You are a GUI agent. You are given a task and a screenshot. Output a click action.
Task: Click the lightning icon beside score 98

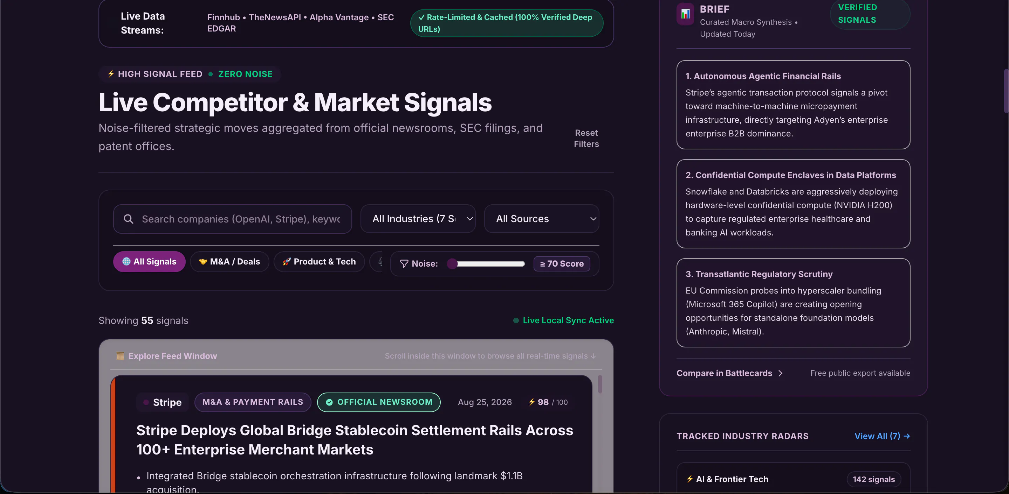point(531,402)
